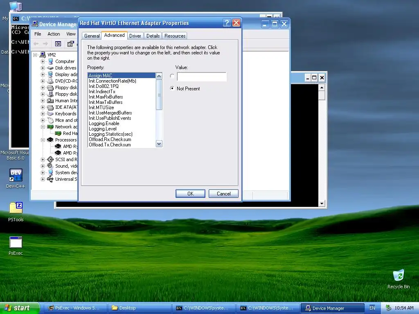Image resolution: width=419 pixels, height=314 pixels.
Task: Select Init.MaxTxBuffers property
Action: [x=122, y=102]
